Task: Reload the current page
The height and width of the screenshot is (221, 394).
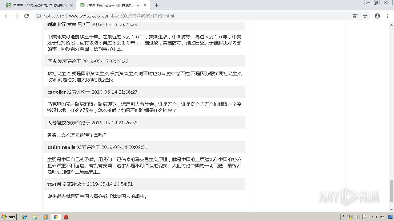Action: coord(26,16)
